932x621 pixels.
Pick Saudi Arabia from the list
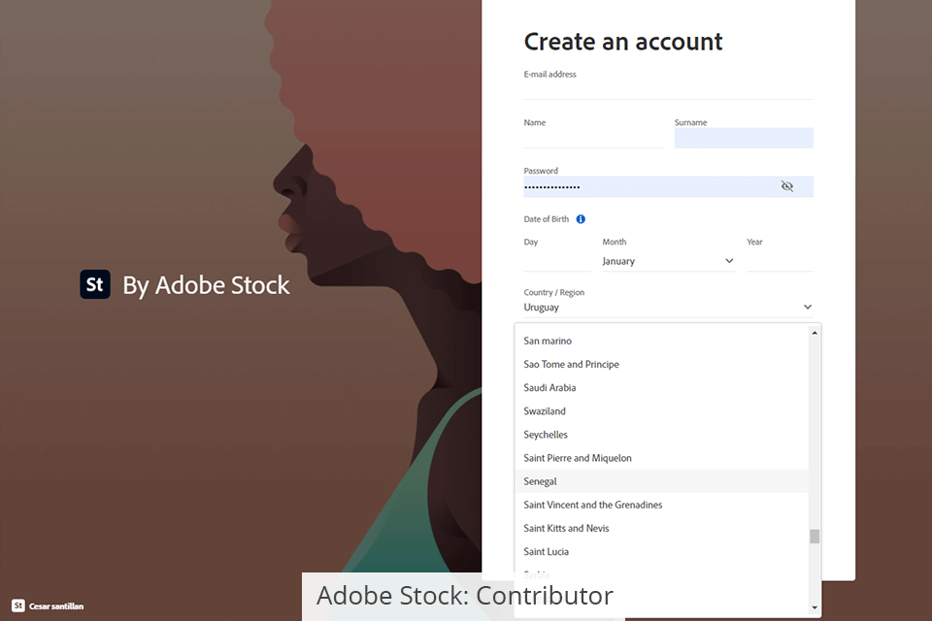pyautogui.click(x=549, y=388)
